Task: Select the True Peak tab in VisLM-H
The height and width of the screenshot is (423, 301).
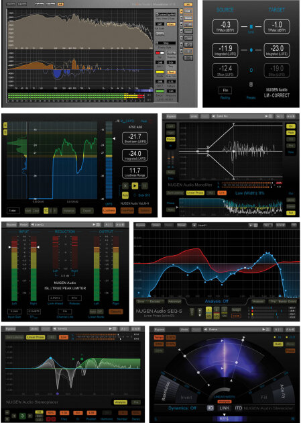Action: pos(127,210)
